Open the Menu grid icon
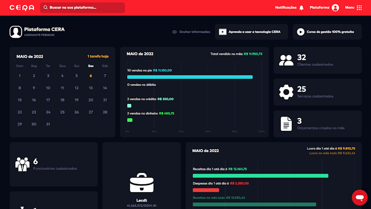The width and height of the screenshot is (371, 209). point(359,8)
